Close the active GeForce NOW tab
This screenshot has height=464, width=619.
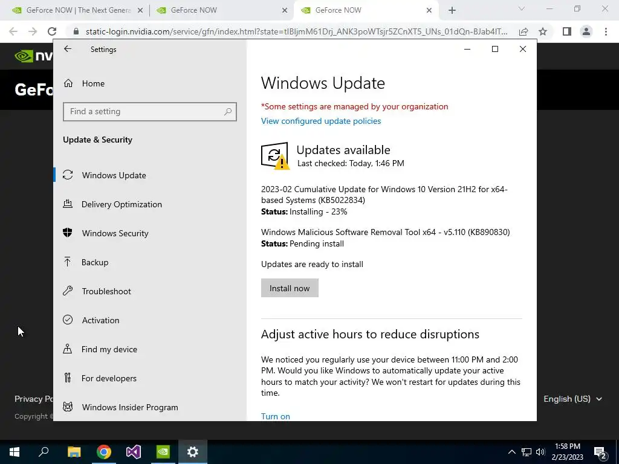[x=429, y=10]
